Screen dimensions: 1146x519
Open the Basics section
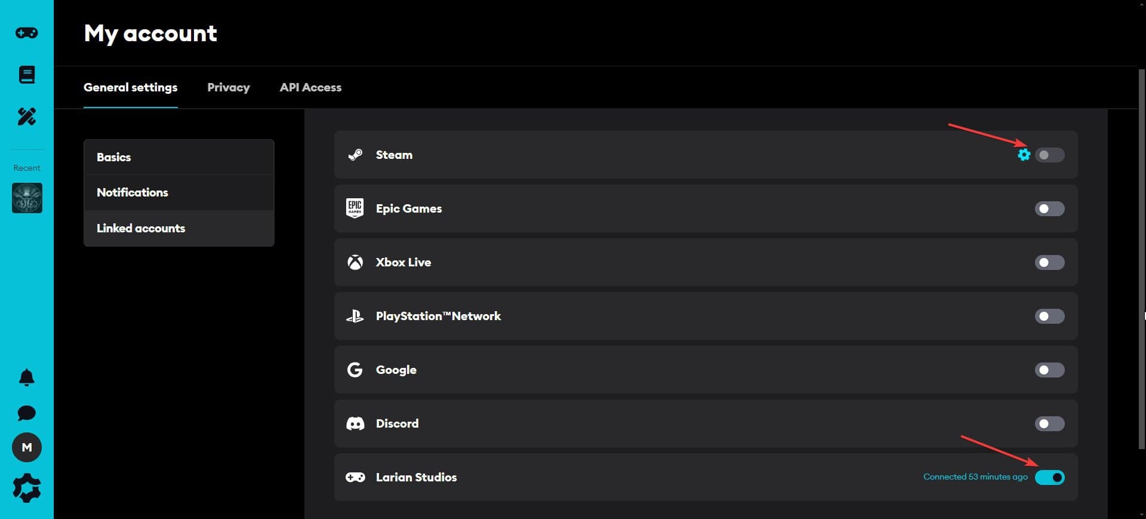(179, 157)
